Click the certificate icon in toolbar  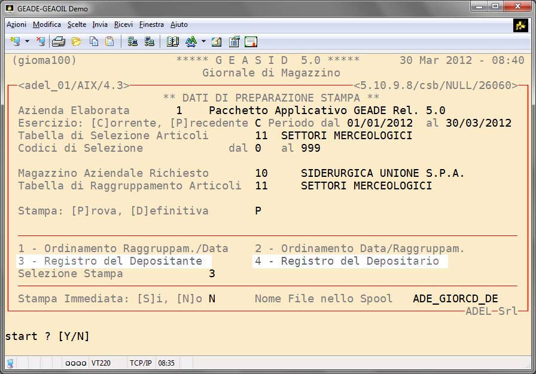pyautogui.click(x=251, y=42)
